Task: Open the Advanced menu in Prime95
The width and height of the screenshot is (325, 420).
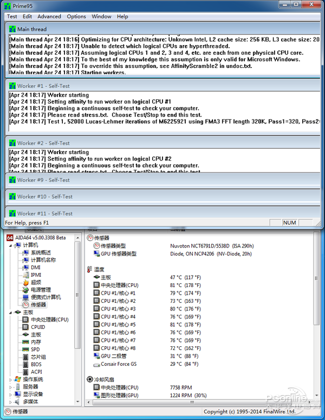Action: [x=49, y=16]
